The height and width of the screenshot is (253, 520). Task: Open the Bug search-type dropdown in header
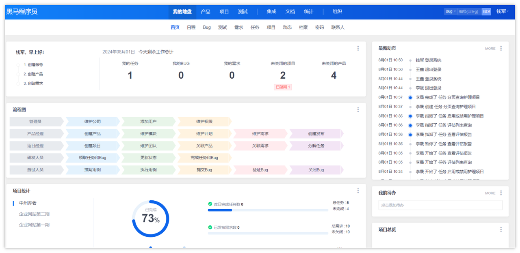[x=450, y=11]
